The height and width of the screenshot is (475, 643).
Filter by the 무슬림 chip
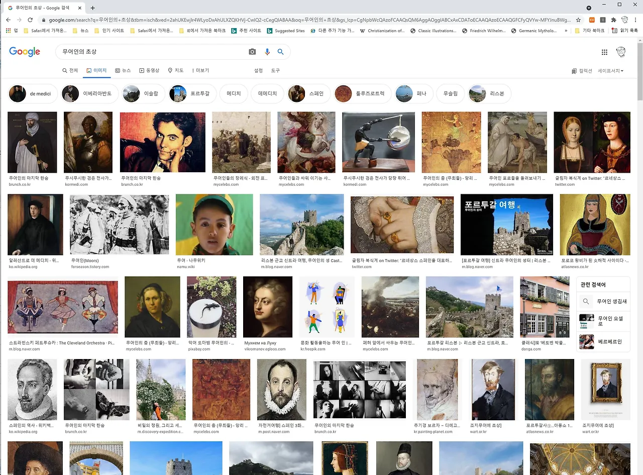pyautogui.click(x=450, y=93)
